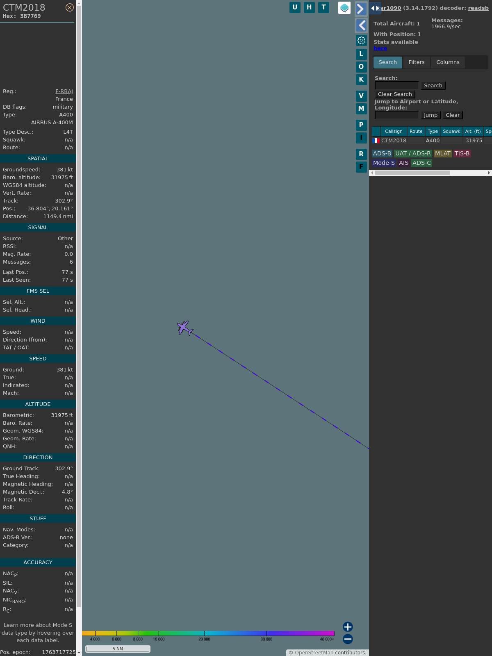Click the MLAT source legend
The image size is (492, 656).
click(442, 153)
